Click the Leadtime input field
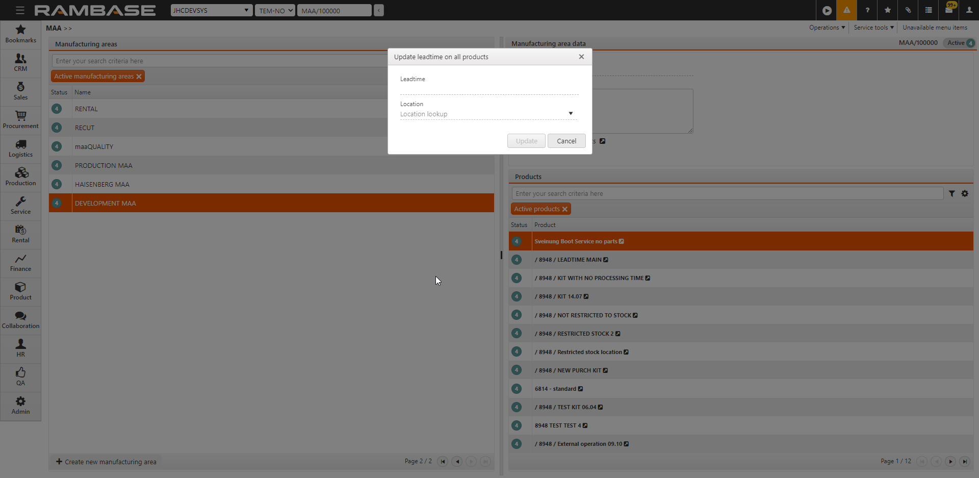Viewport: 979px width, 478px height. [x=488, y=89]
